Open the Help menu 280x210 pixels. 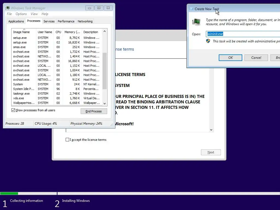click(x=45, y=14)
